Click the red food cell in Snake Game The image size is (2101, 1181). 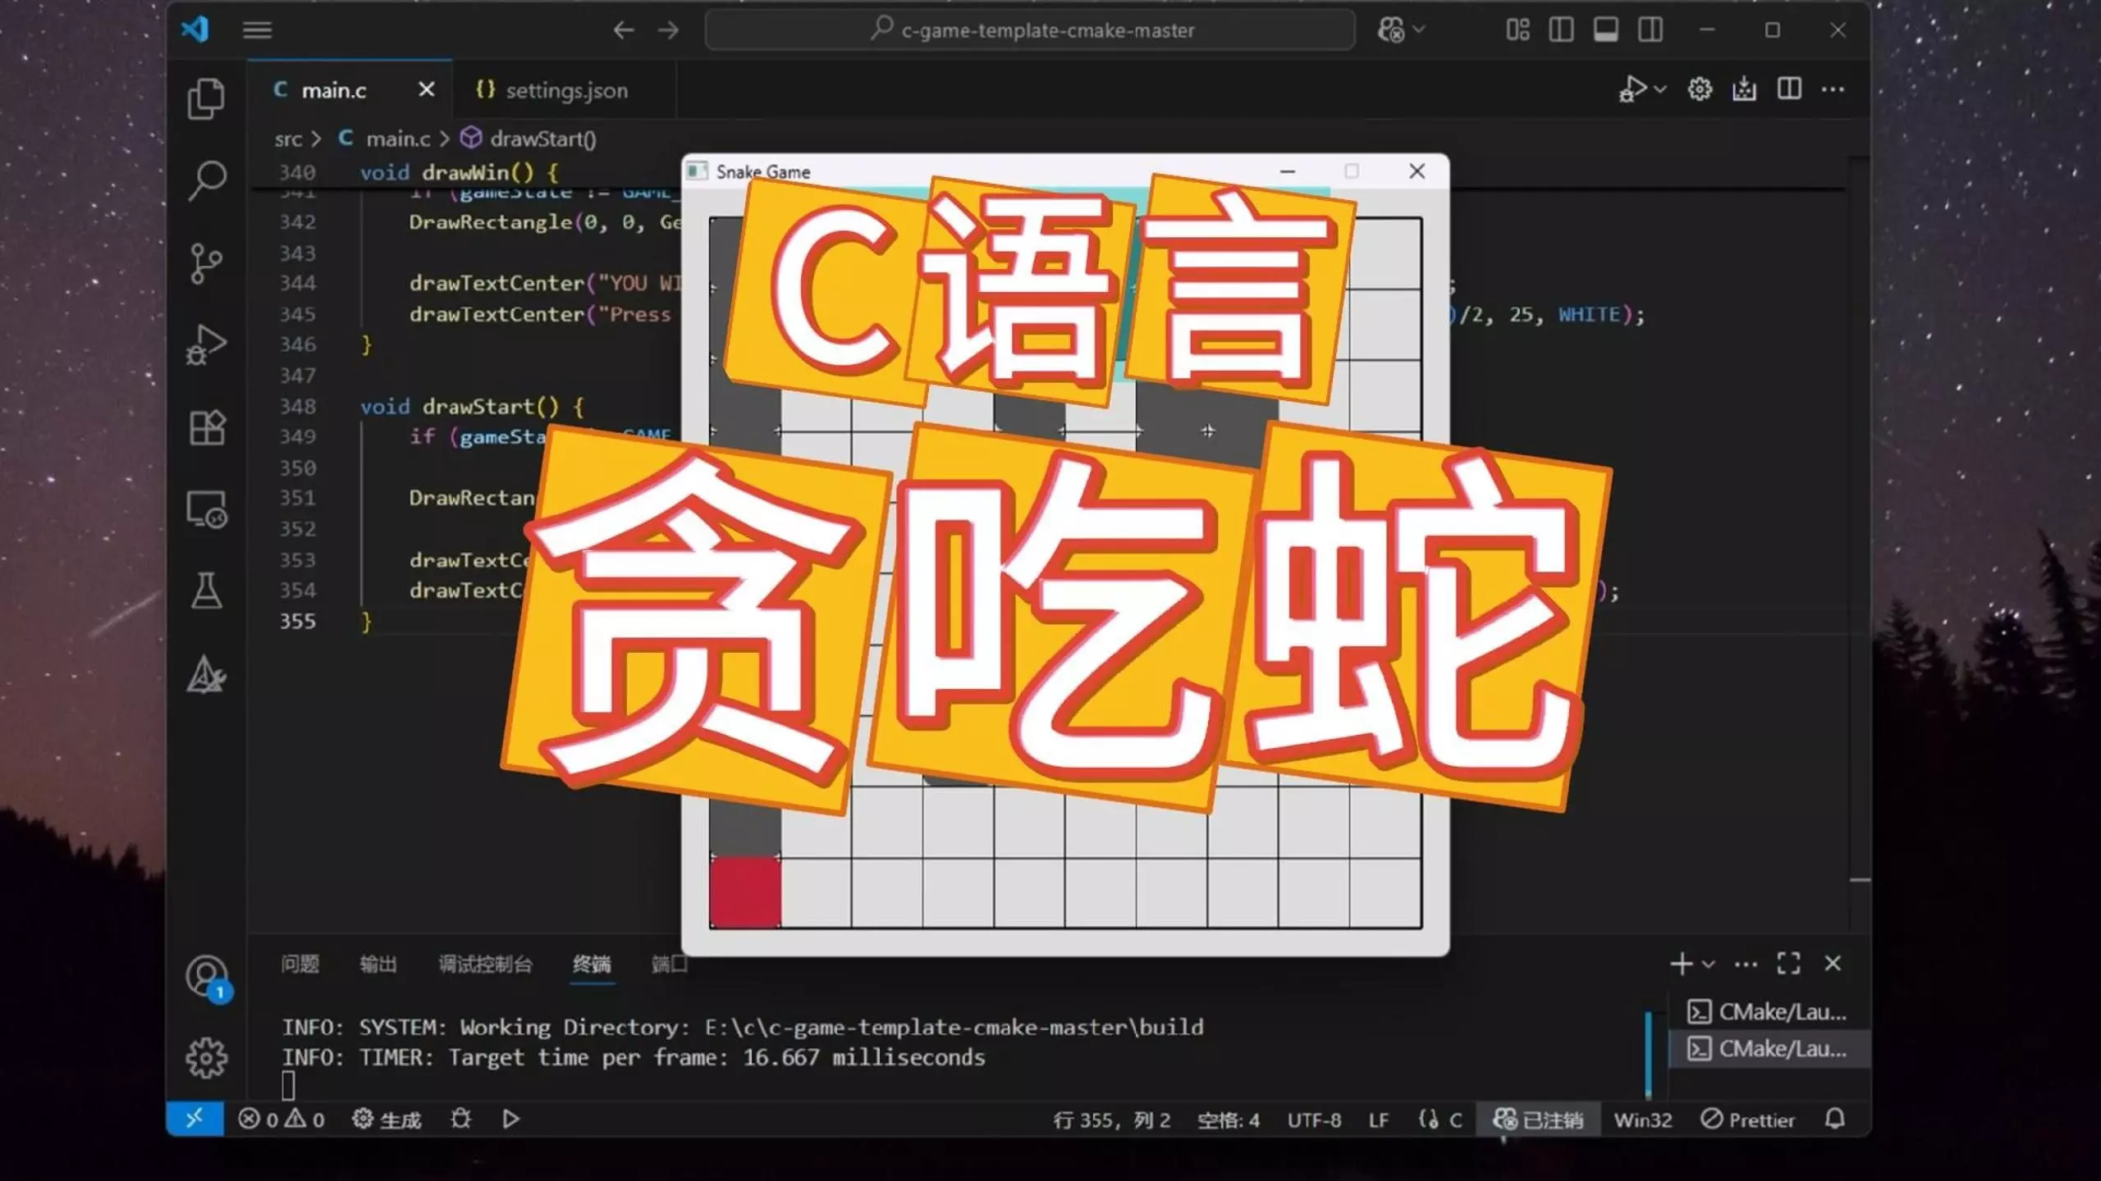click(745, 892)
